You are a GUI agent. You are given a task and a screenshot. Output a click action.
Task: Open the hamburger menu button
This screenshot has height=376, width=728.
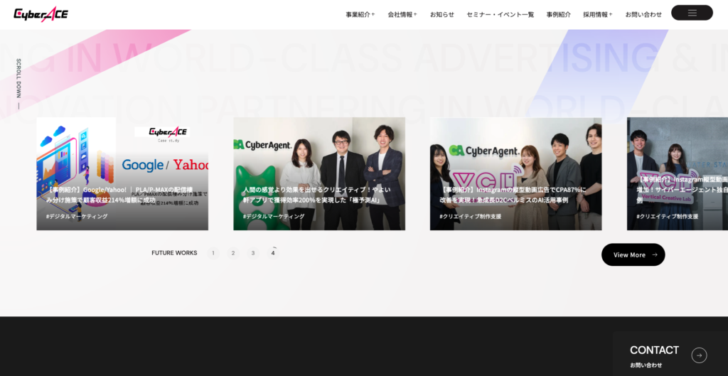tap(692, 13)
